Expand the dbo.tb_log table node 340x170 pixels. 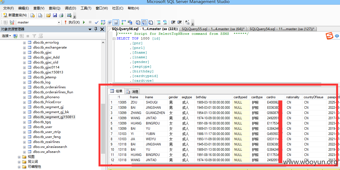[x=24, y=82]
